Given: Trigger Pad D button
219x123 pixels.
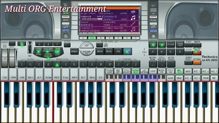Looking at the screenshot, I should click(180, 52).
